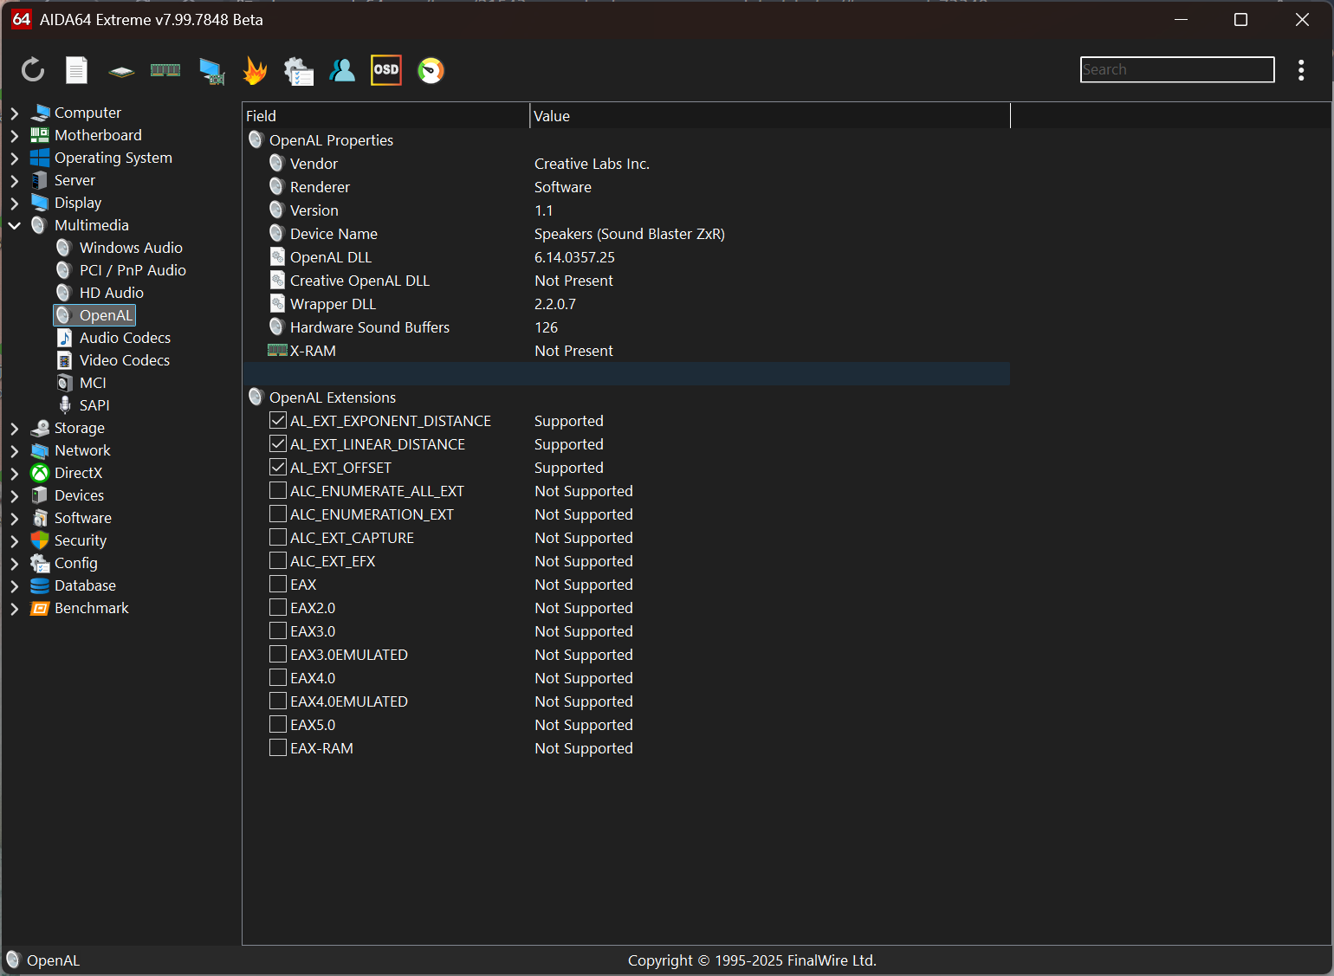Click the Computer icon in sidebar
The width and height of the screenshot is (1334, 976).
coord(40,113)
